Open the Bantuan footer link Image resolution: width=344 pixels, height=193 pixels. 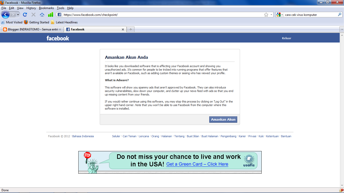(286, 136)
